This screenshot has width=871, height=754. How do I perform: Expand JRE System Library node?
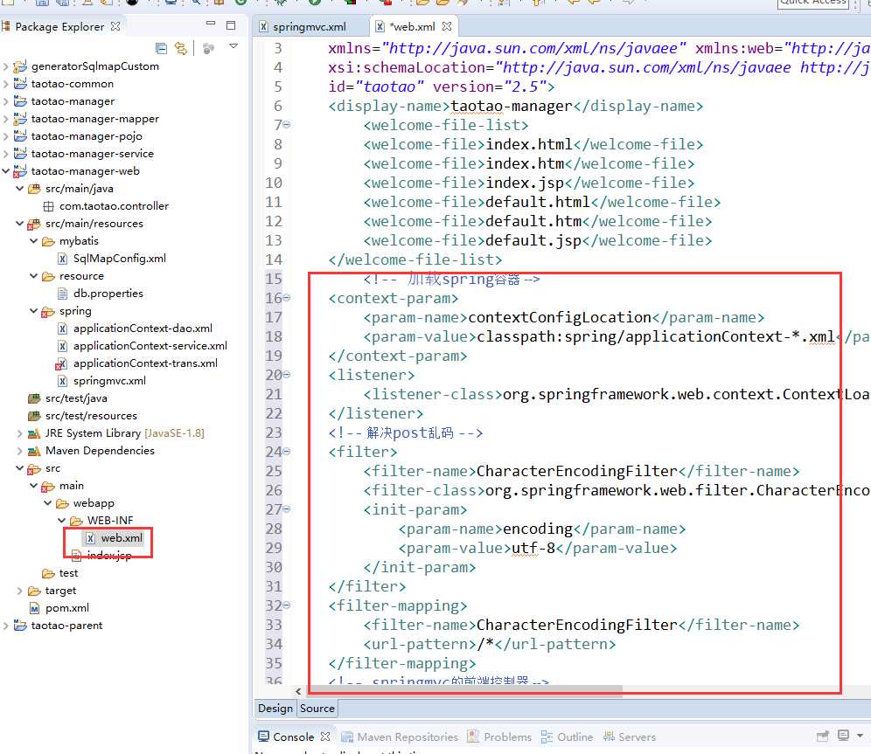point(19,433)
